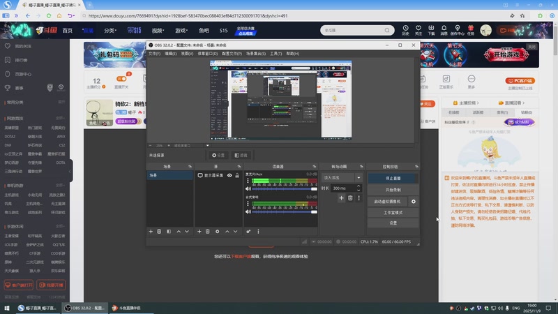Undock the controls panel via header icon

(416, 167)
